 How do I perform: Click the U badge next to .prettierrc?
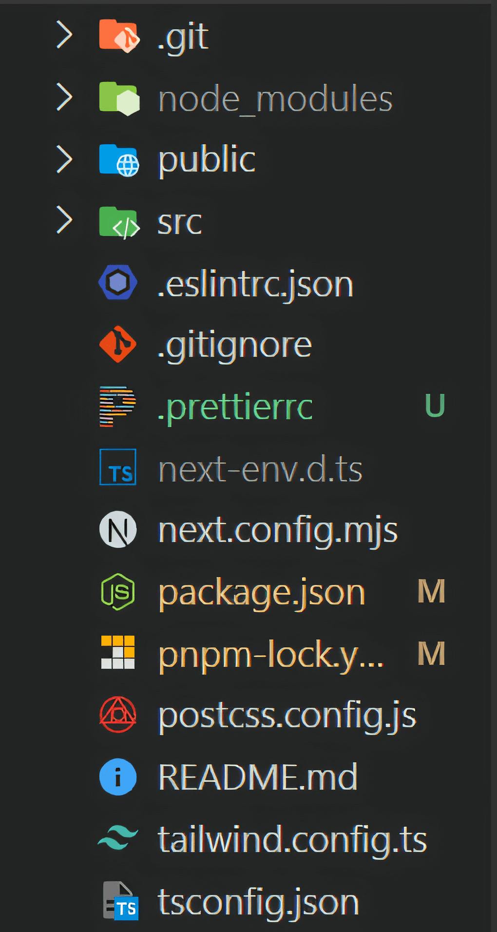click(434, 406)
